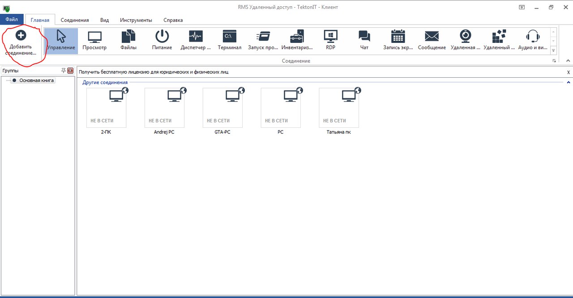This screenshot has width=573, height=298.
Task: Select the Просмотр view-only mode icon
Action: point(94,37)
